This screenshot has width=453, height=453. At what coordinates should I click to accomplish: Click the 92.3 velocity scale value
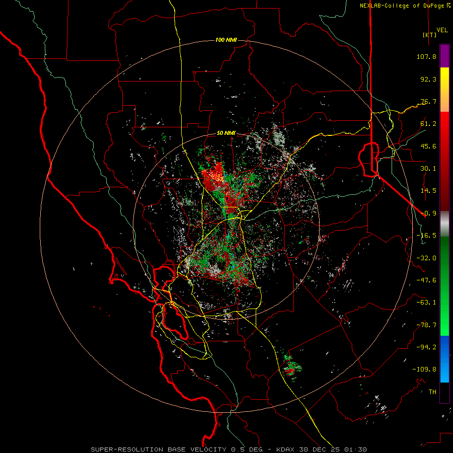point(428,79)
